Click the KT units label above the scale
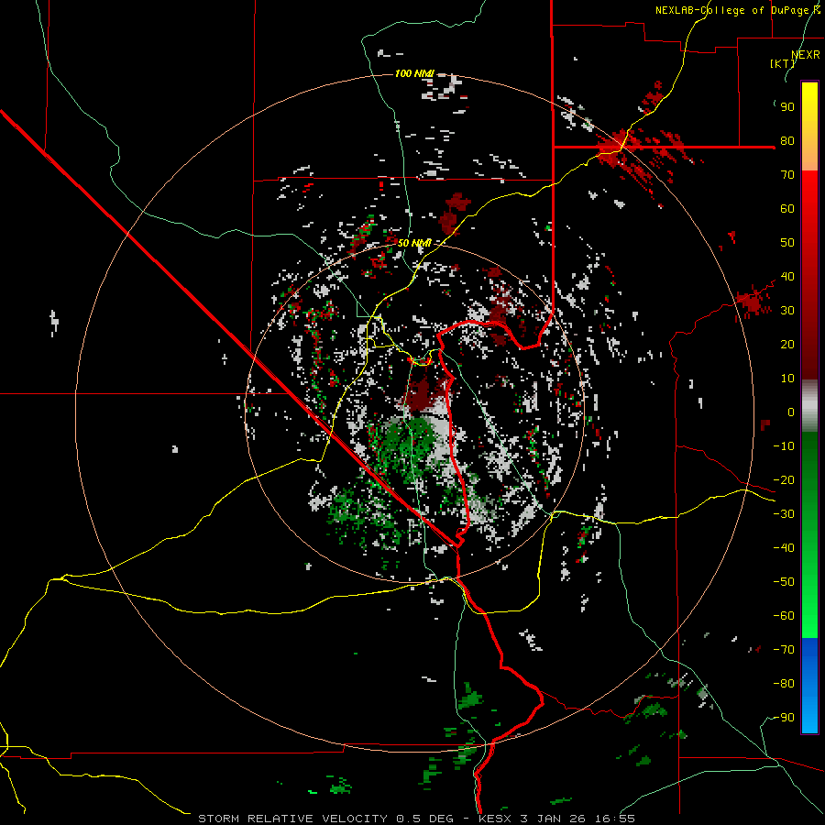This screenshot has width=825, height=825. pos(783,63)
